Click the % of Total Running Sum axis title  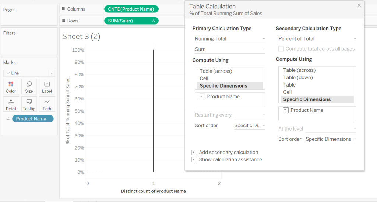coord(68,111)
